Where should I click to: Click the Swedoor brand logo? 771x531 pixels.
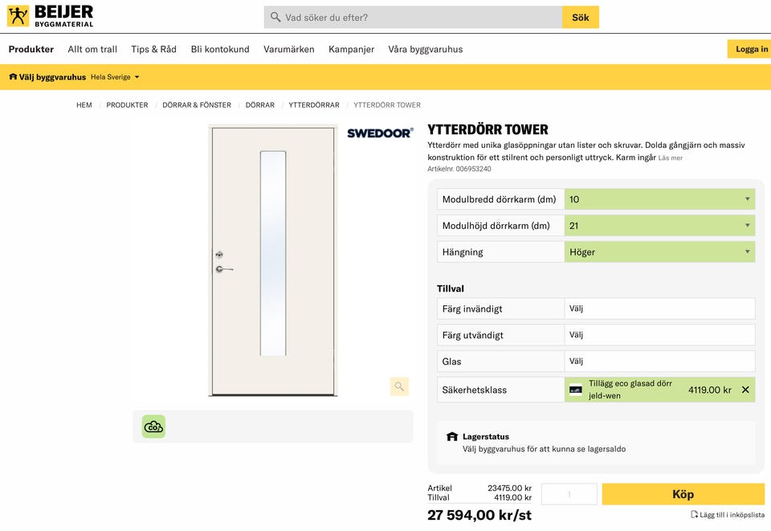click(380, 133)
